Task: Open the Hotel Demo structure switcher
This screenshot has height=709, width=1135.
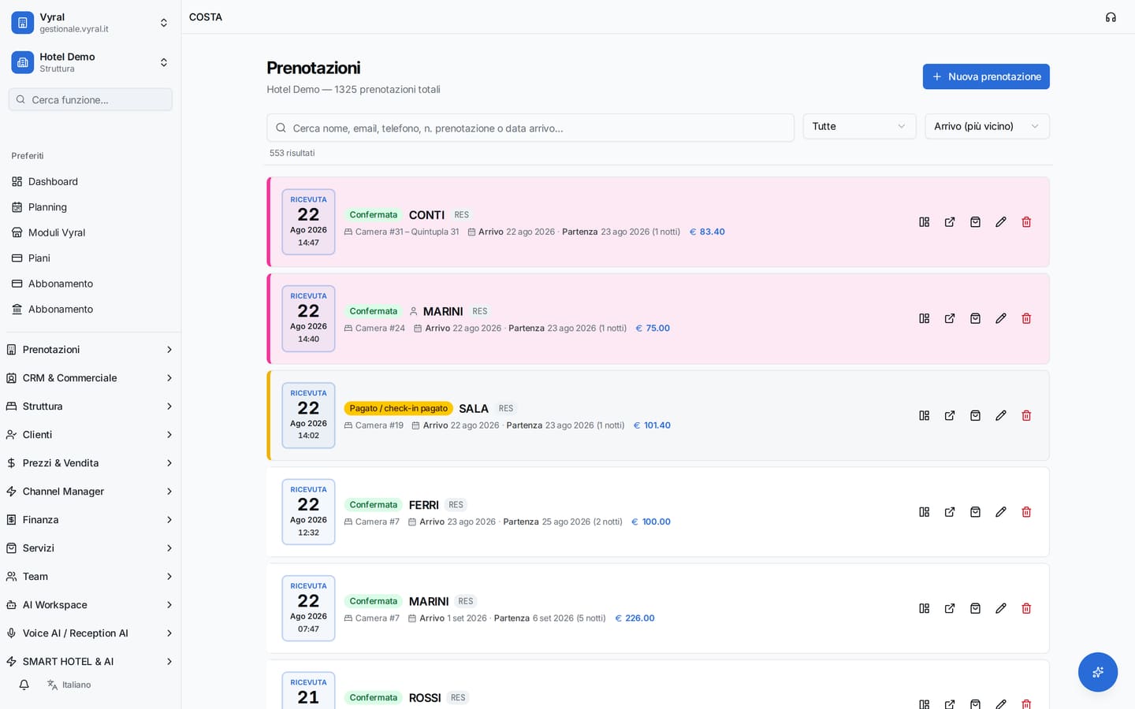Action: click(91, 62)
